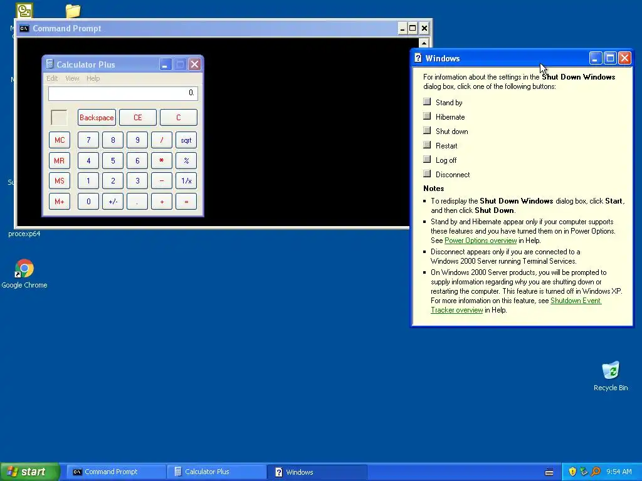Switch to Calculator Plus in taskbar

coord(216,472)
